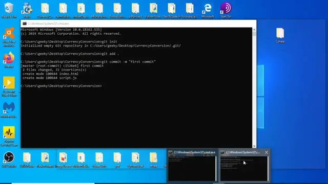Open the stripe folder icon
The width and height of the screenshot is (328, 184).
click(153, 160)
